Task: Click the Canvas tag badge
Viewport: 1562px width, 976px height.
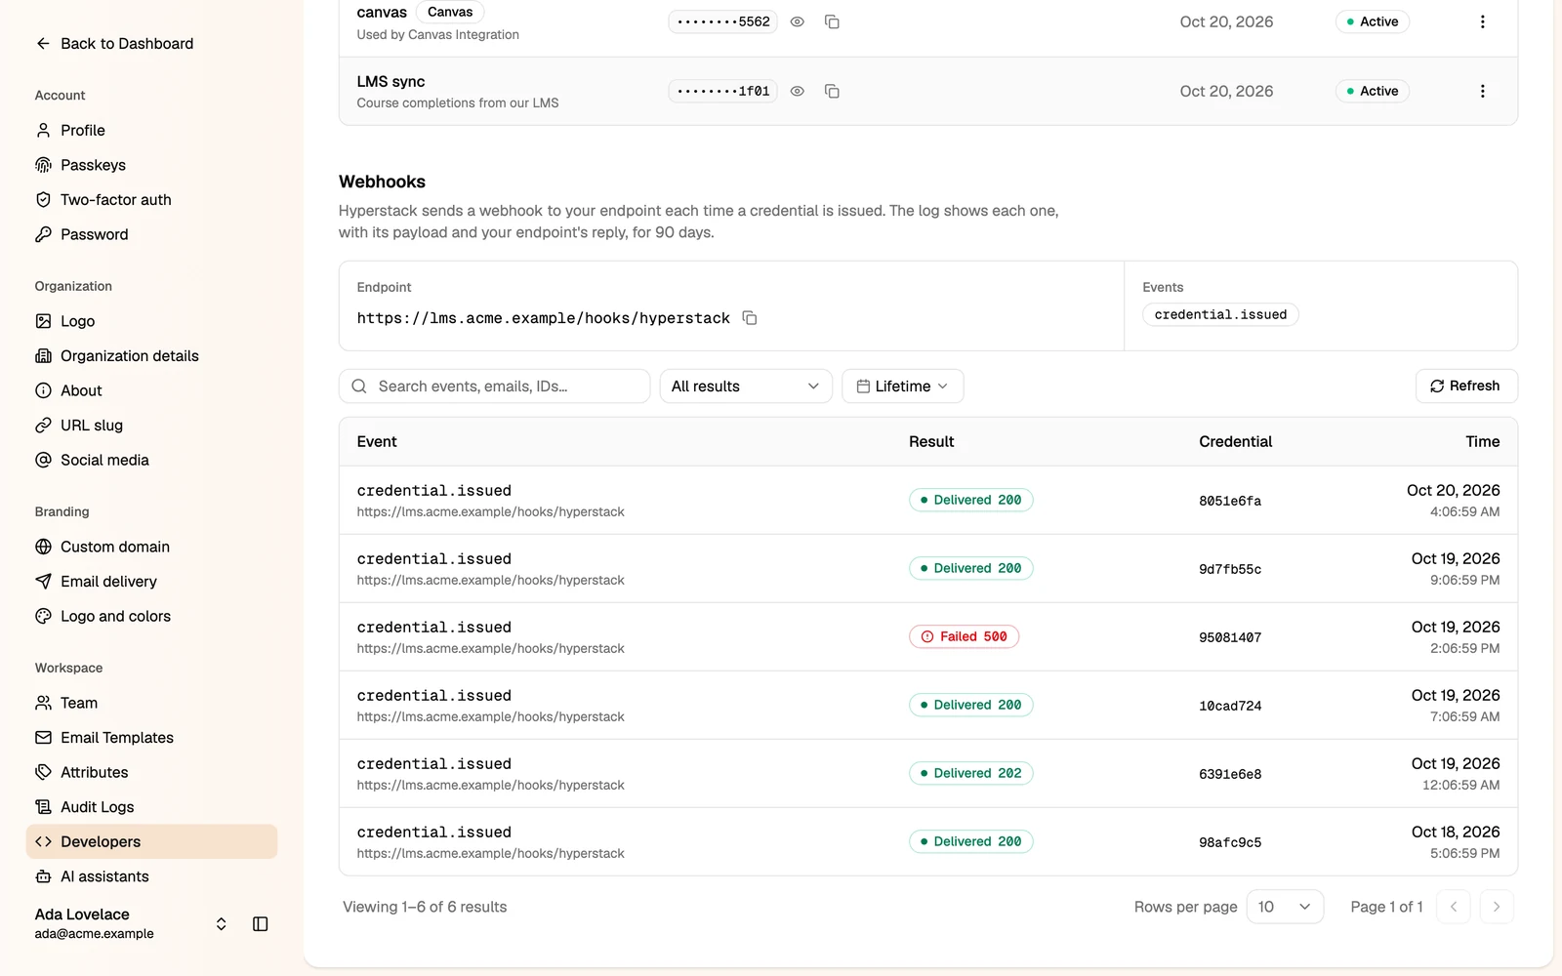Action: tap(450, 12)
